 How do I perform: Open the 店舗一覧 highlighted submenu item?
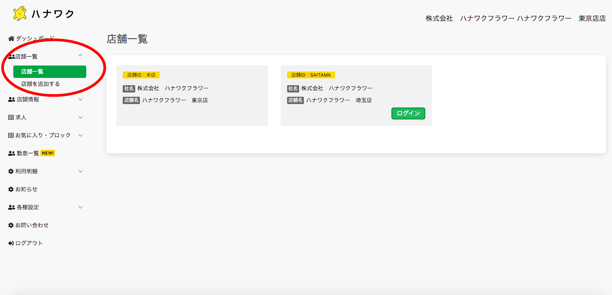[x=49, y=72]
